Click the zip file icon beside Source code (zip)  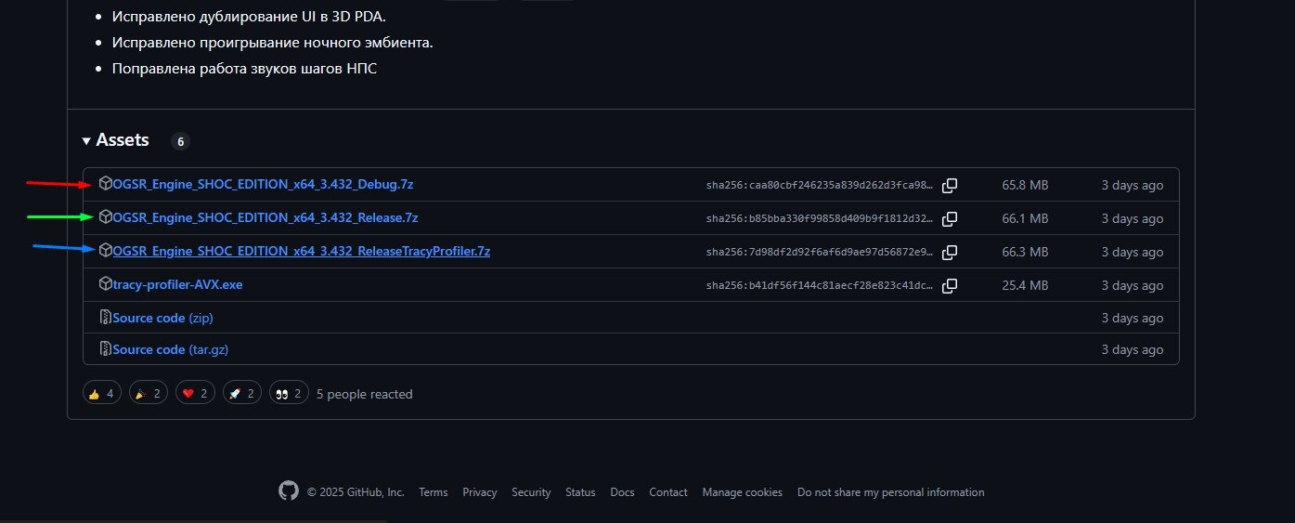[x=106, y=318]
